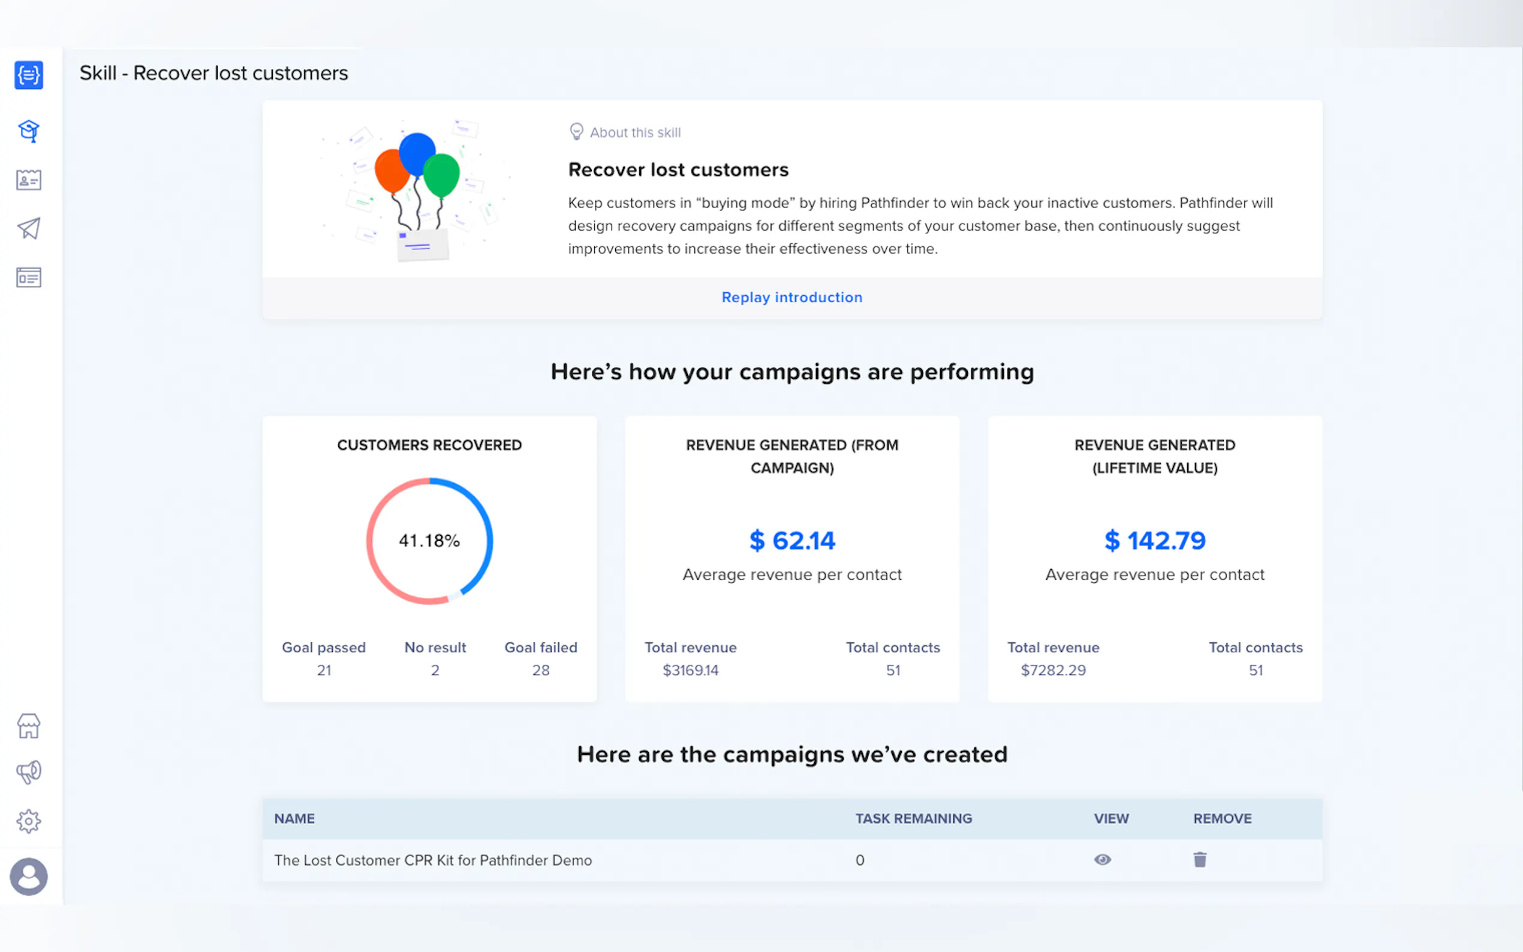View the Lost Customer CPR Kit campaign
This screenshot has width=1523, height=952.
pos(1102,860)
